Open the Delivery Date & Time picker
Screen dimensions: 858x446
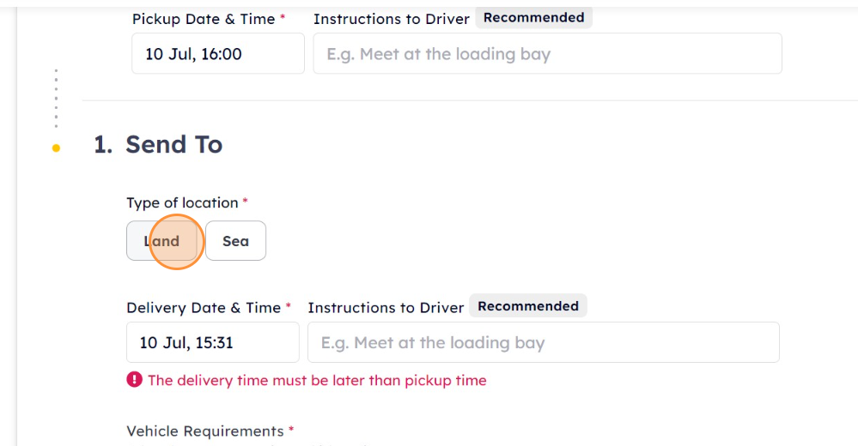tap(213, 342)
